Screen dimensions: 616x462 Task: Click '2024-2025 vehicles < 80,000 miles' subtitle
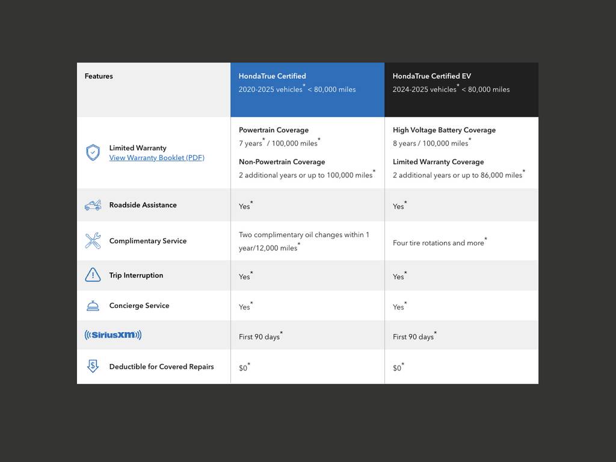451,89
